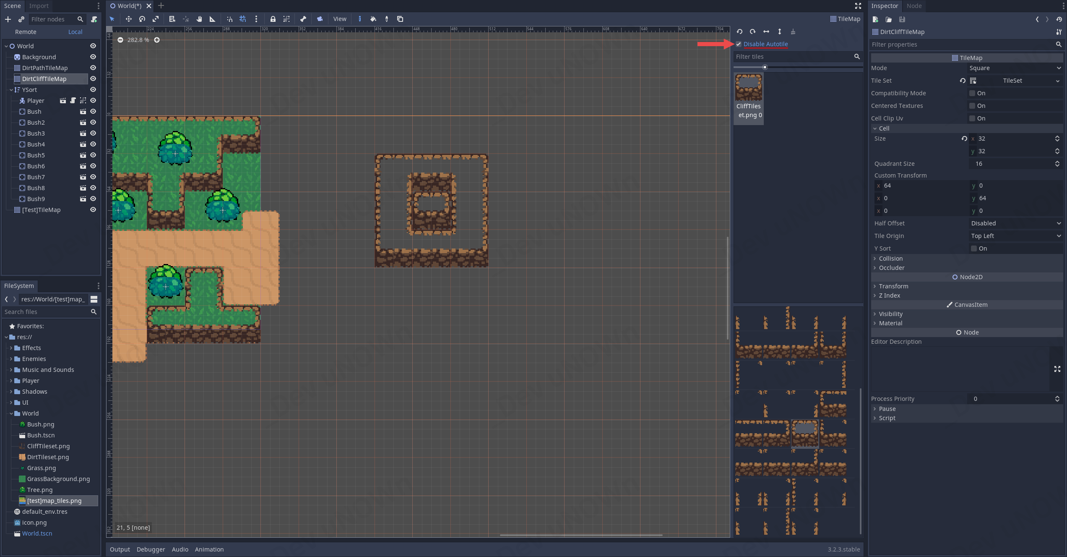Image resolution: width=1067 pixels, height=557 pixels.
Task: Click the lock selected node icon
Action: [x=273, y=19]
